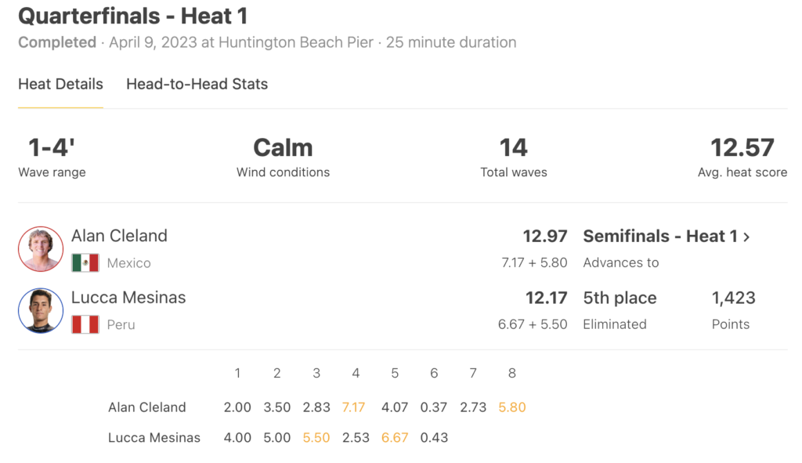Click Lucca Mesinas's 12.17 heat total
This screenshot has height=463, width=802.
coord(546,298)
